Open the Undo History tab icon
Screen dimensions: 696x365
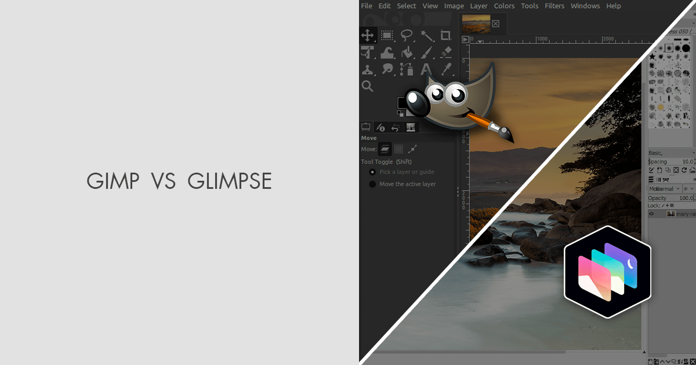(396, 127)
